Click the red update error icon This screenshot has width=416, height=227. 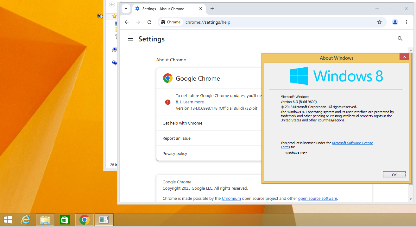[x=168, y=102]
